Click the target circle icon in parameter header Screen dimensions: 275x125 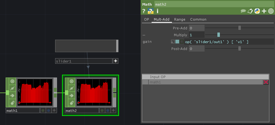271,11
